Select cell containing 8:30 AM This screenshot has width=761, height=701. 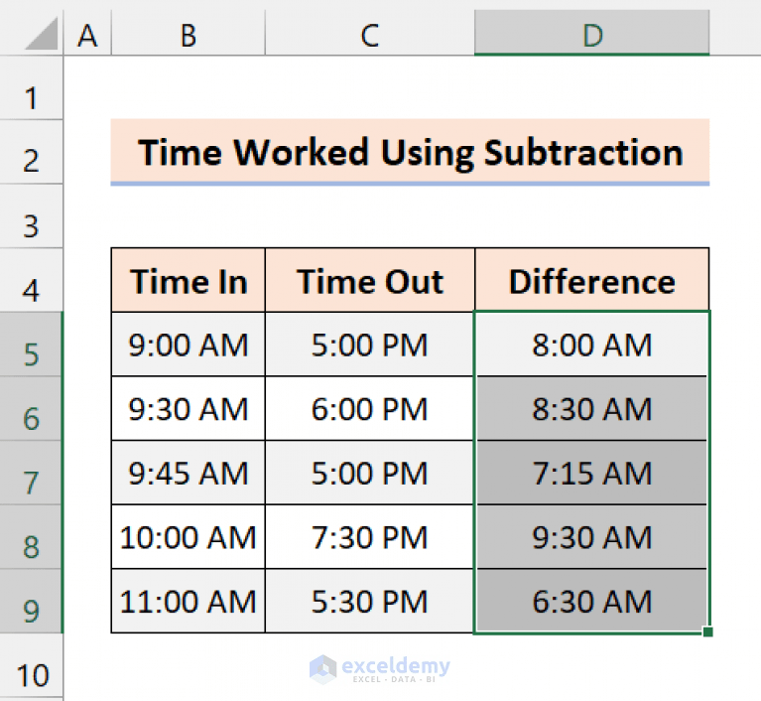pyautogui.click(x=592, y=408)
